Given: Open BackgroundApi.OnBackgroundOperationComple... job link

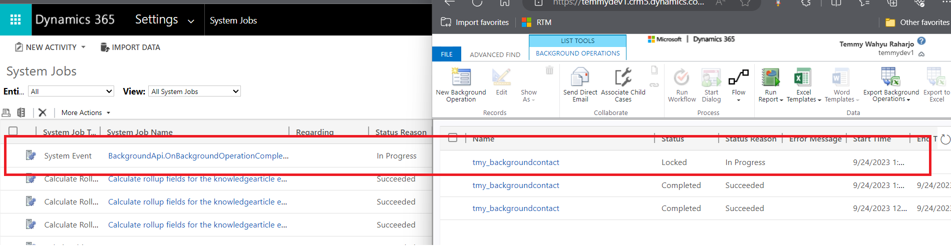Looking at the screenshot, I should click(198, 155).
